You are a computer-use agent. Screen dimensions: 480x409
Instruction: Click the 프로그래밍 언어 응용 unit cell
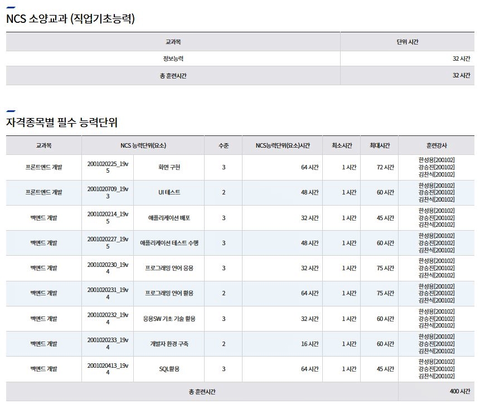pyautogui.click(x=169, y=268)
